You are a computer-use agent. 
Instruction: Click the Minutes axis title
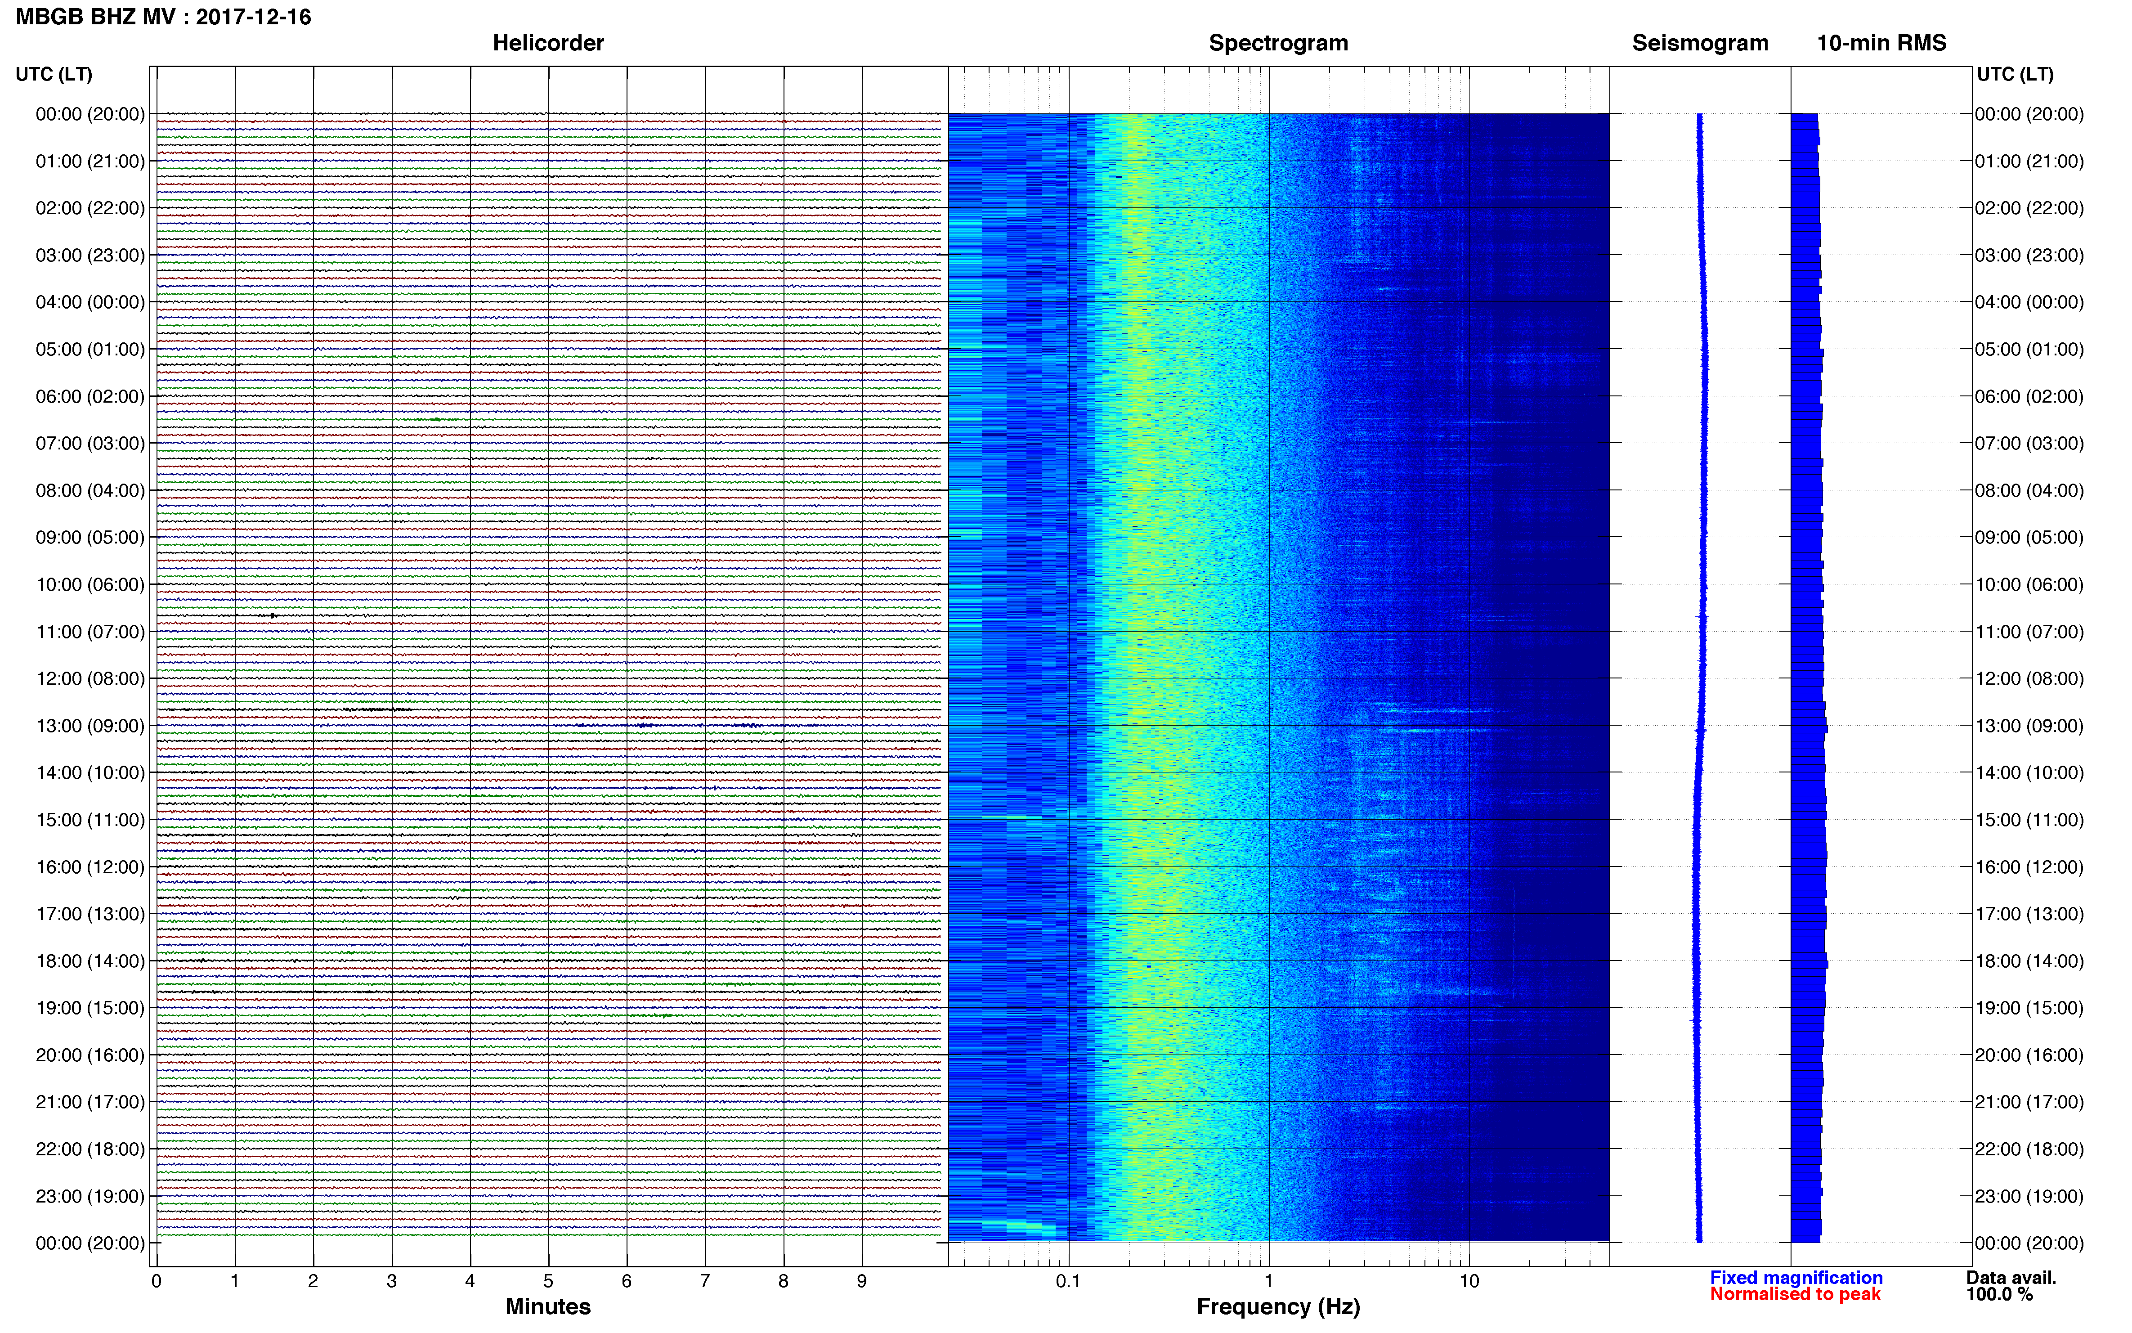[x=547, y=1306]
